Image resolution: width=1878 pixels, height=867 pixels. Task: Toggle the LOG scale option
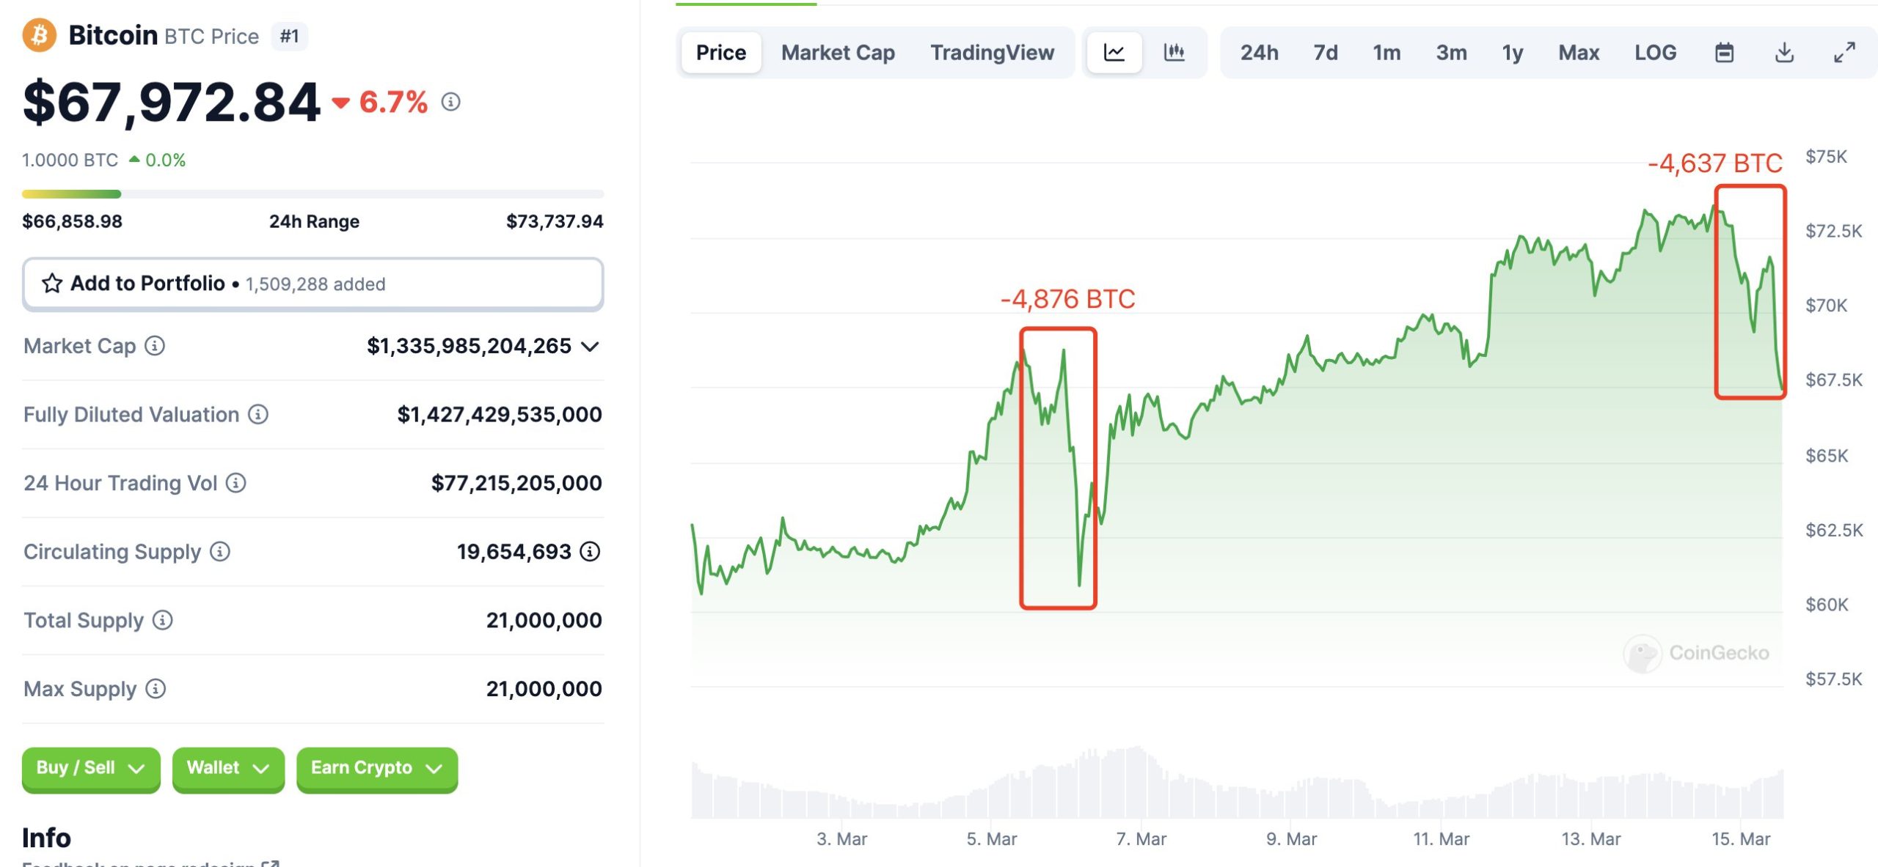pos(1655,53)
